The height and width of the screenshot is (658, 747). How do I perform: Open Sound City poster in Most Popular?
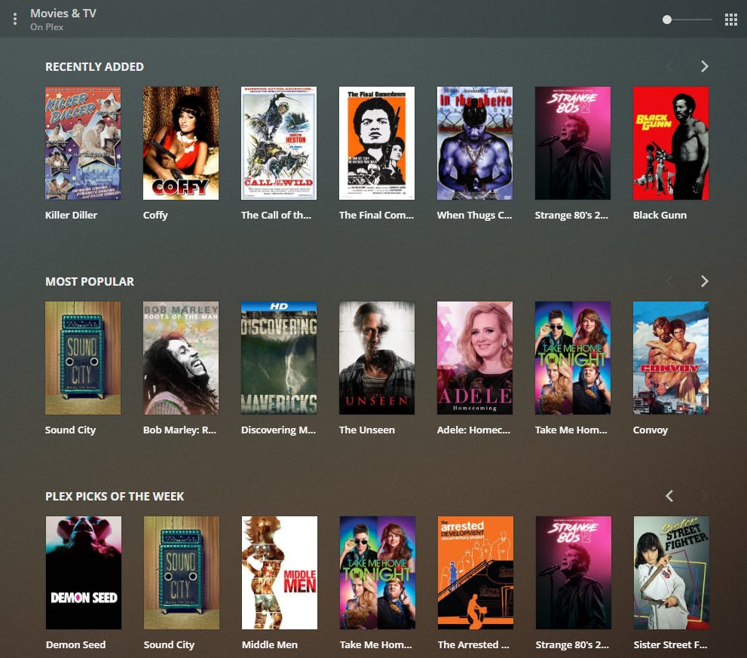point(83,358)
